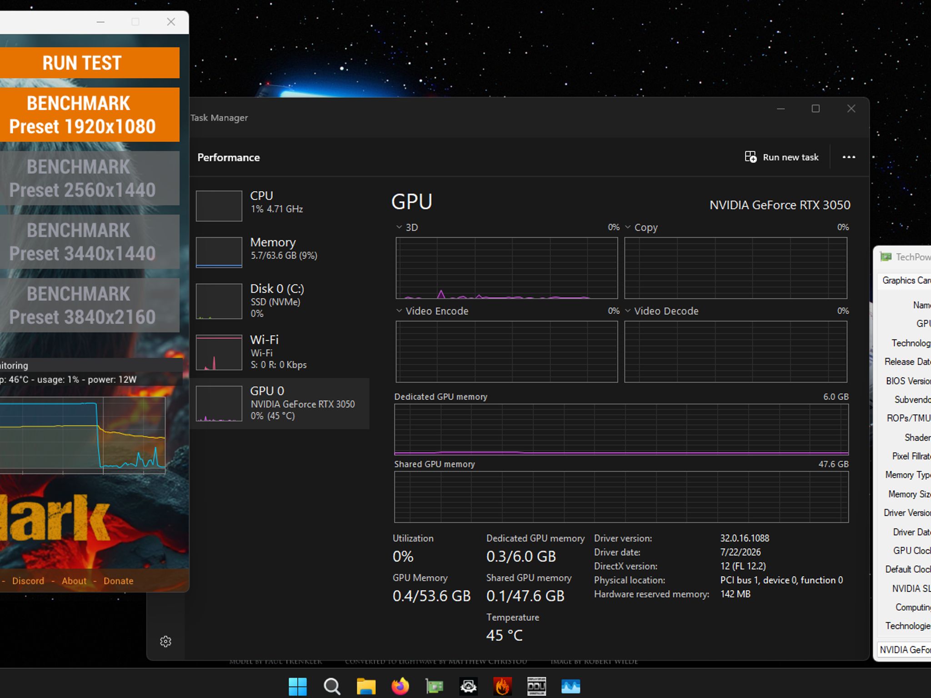
Task: Select Wi-Fi performance entry
Action: (x=281, y=352)
